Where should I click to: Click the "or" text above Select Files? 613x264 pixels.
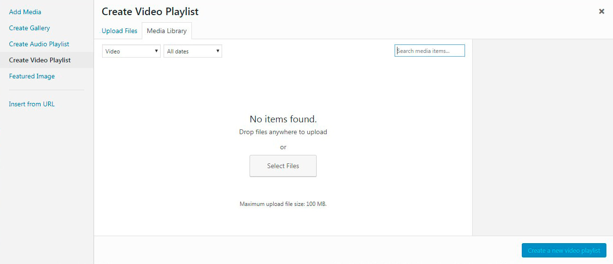283,147
